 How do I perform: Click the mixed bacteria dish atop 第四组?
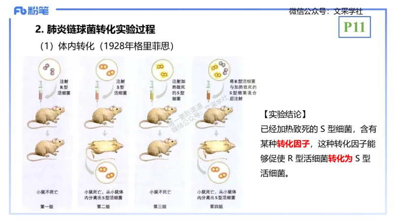click(x=219, y=70)
